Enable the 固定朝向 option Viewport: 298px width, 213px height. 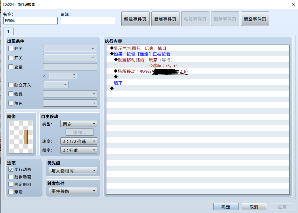11,184
